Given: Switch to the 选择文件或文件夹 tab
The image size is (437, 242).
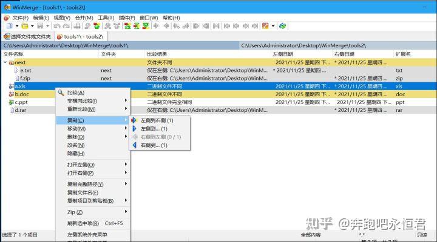Looking at the screenshot, I should pos(27,37).
